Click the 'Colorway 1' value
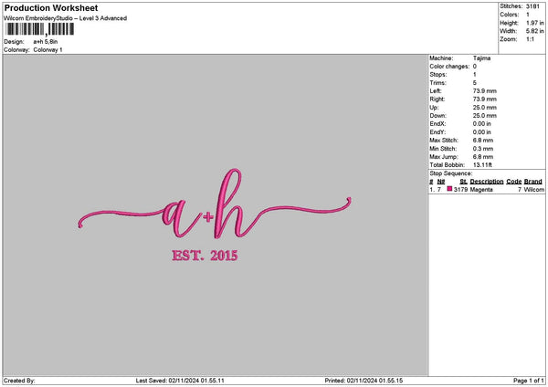This screenshot has height=387, width=548. (x=47, y=50)
